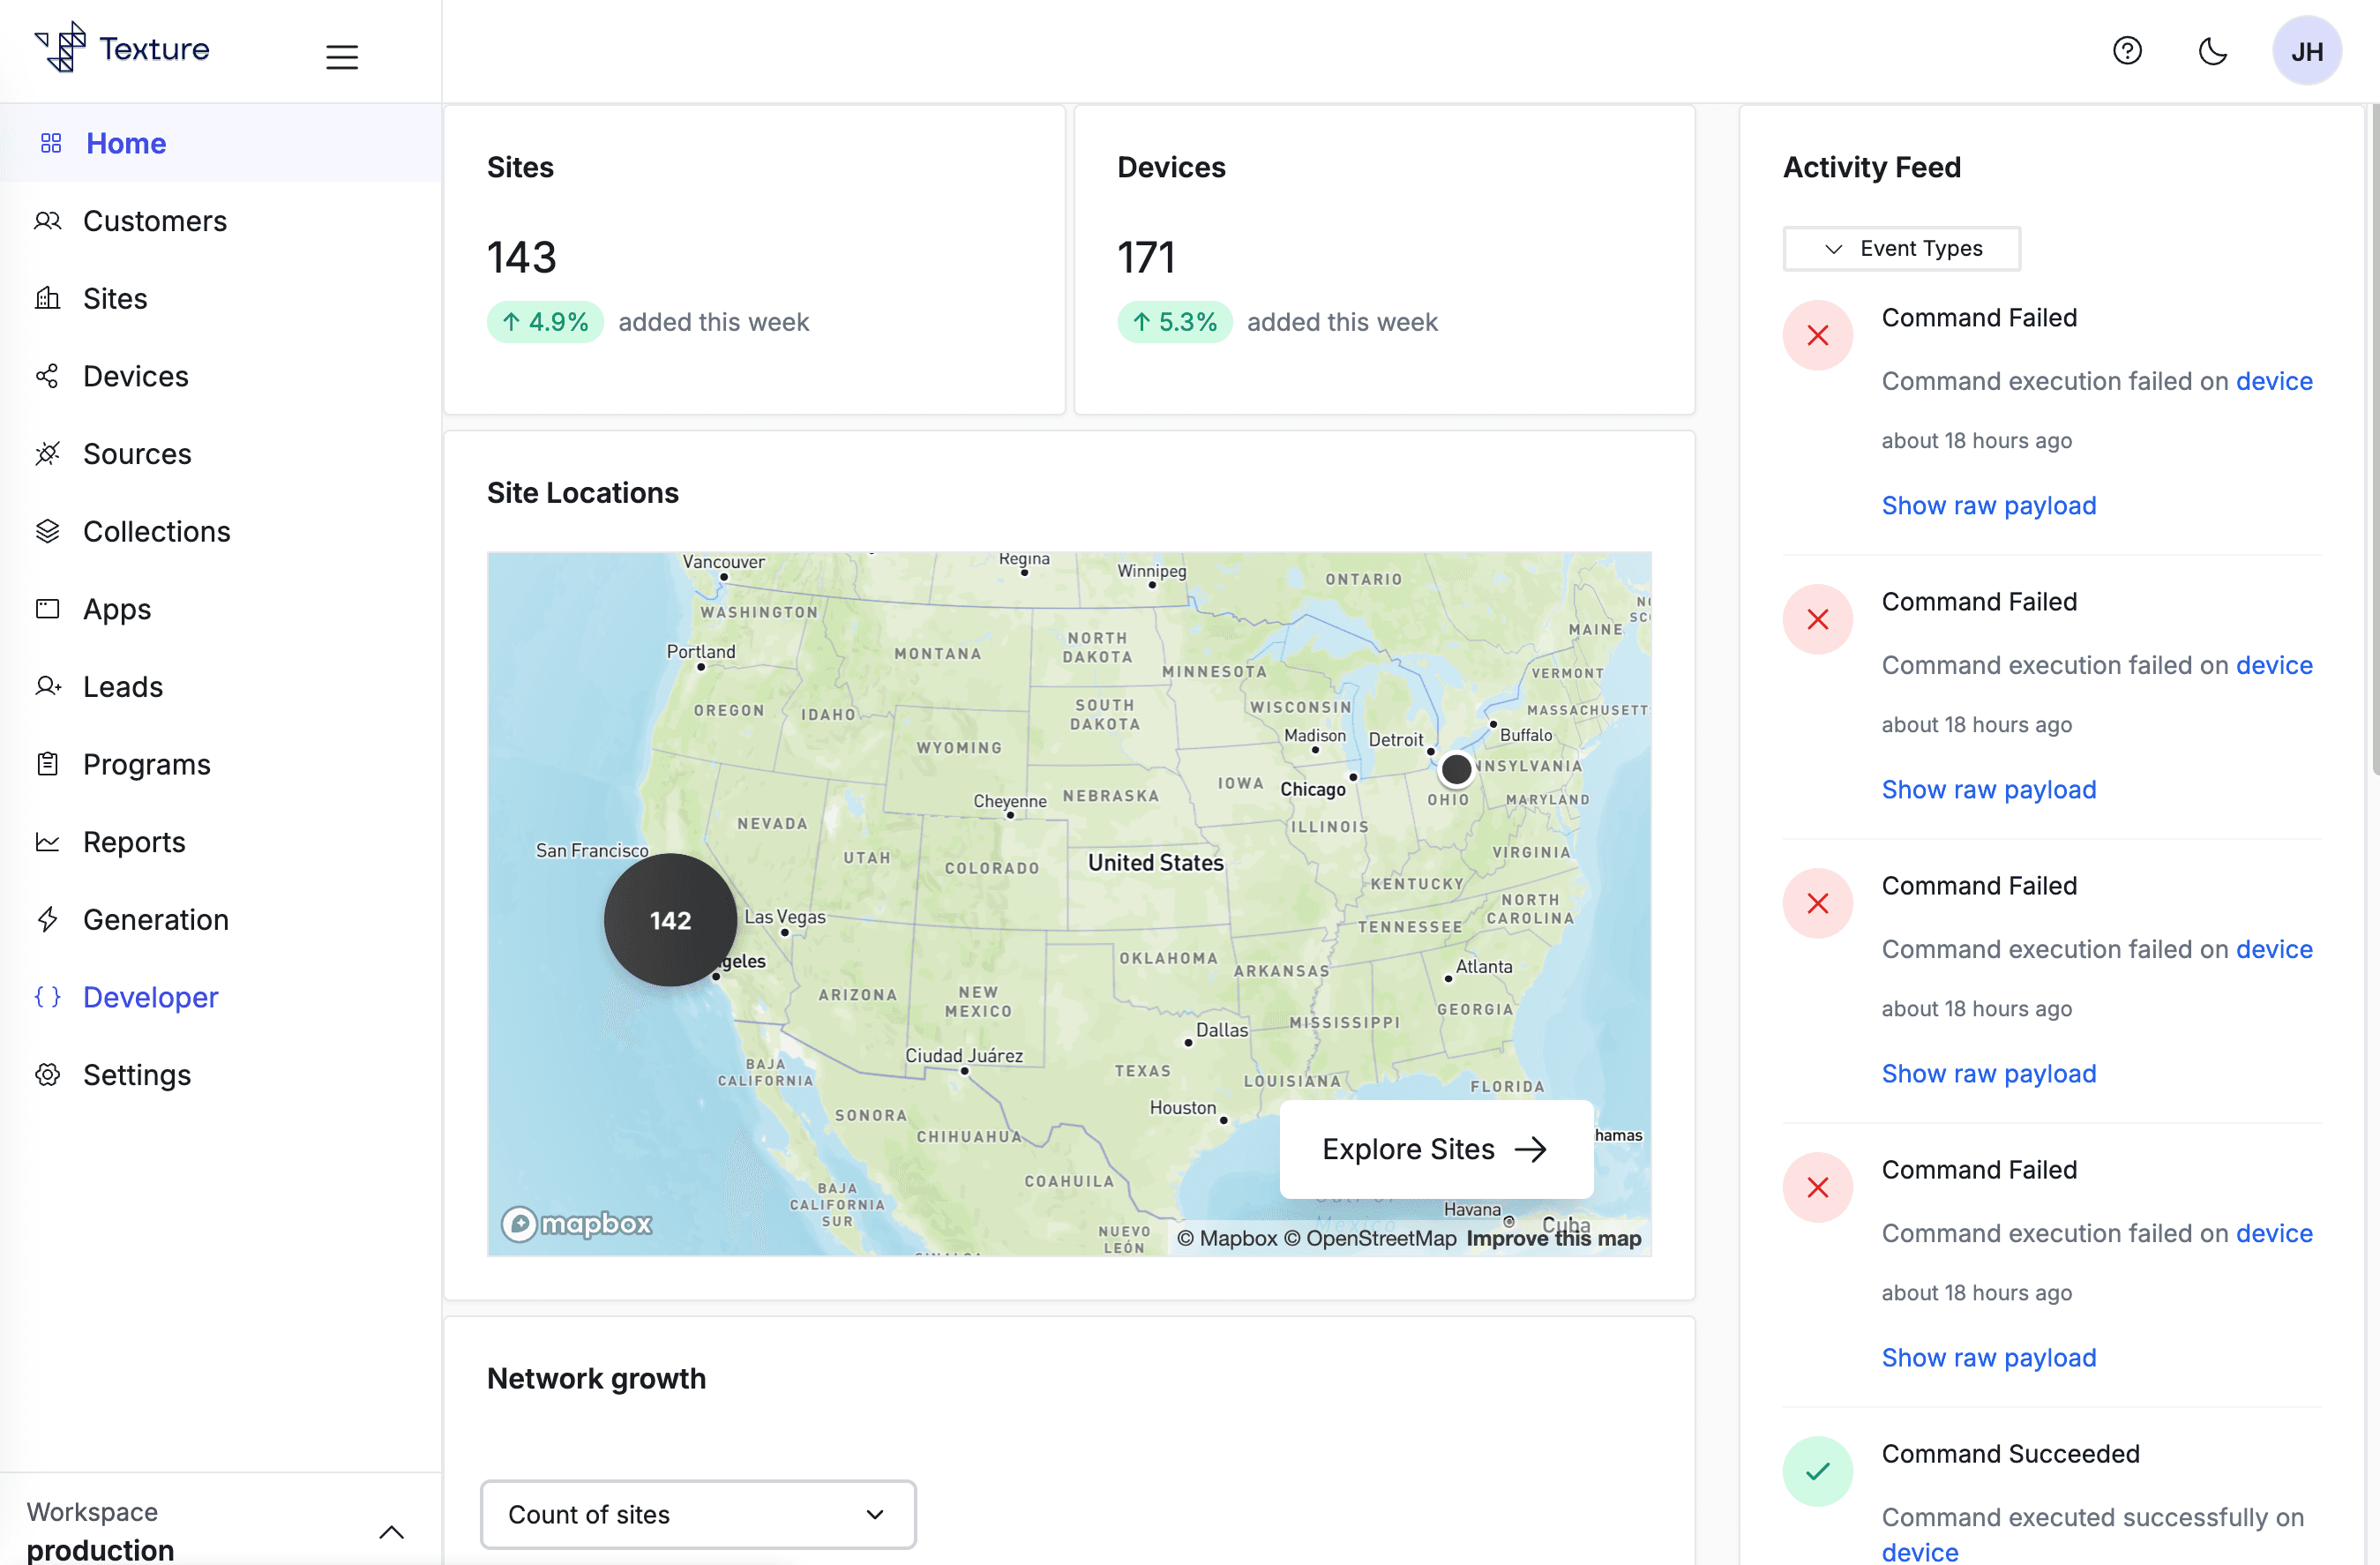Open help via question mark icon
This screenshot has width=2380, height=1565.
2126,51
